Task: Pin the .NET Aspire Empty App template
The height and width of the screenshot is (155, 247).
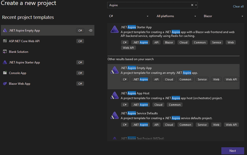Action: pyautogui.click(x=91, y=30)
